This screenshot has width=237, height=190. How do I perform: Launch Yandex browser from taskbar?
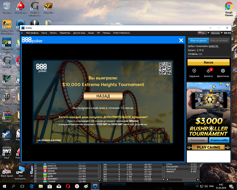(x=77, y=186)
